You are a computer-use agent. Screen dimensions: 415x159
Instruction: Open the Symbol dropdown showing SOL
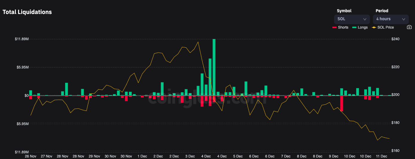tap(352, 19)
